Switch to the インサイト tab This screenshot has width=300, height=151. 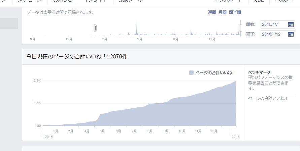coord(98,1)
